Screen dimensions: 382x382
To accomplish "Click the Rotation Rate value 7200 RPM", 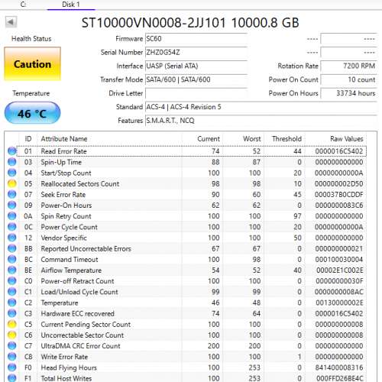I will click(348, 66).
